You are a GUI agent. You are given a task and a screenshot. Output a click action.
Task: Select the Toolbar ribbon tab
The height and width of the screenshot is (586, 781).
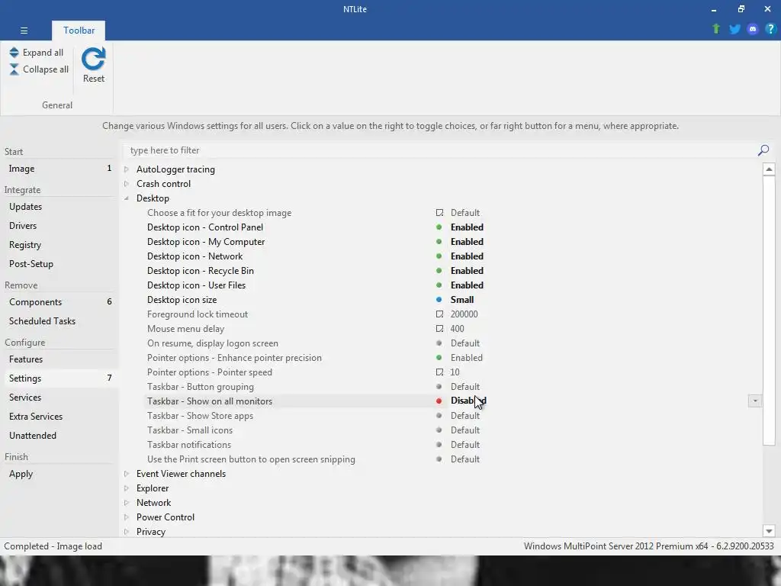click(x=79, y=31)
